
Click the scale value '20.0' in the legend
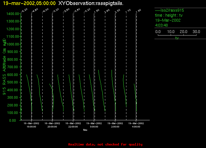(183, 32)
